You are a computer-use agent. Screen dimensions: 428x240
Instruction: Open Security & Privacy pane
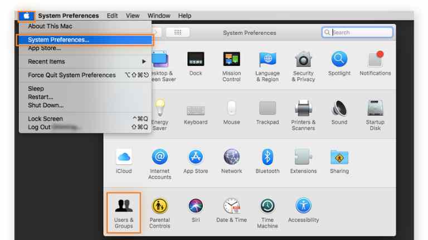click(303, 67)
